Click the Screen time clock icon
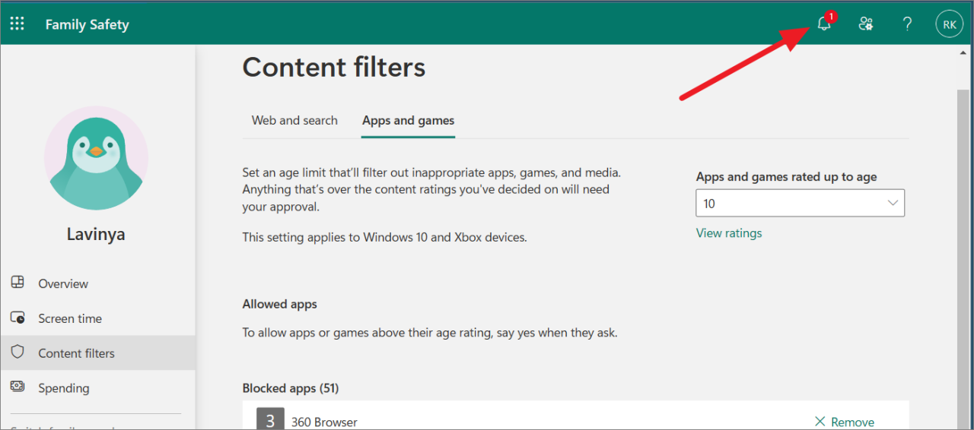 click(x=18, y=318)
